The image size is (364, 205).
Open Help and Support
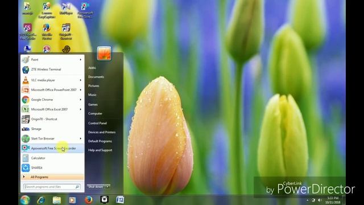[100, 150]
